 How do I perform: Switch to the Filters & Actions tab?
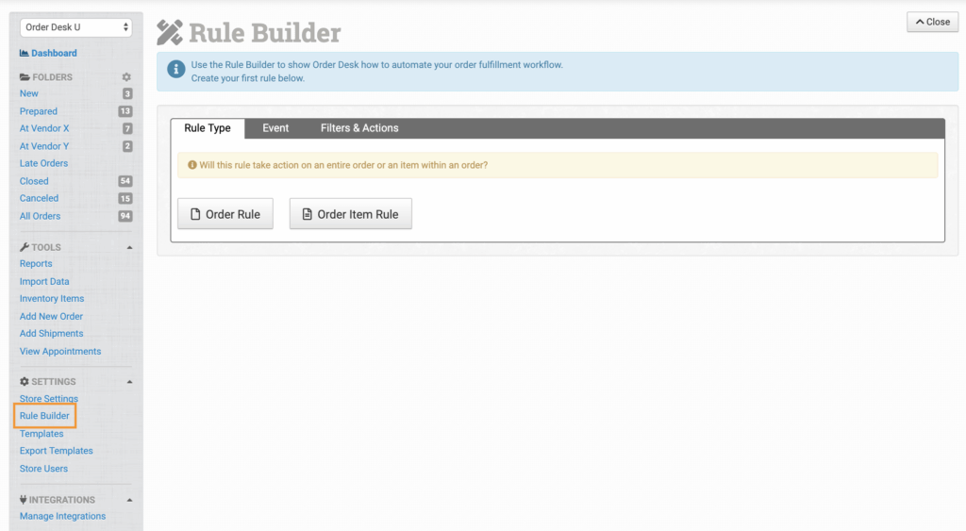click(x=359, y=128)
